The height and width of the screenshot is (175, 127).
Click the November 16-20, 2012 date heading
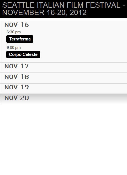[44, 12]
